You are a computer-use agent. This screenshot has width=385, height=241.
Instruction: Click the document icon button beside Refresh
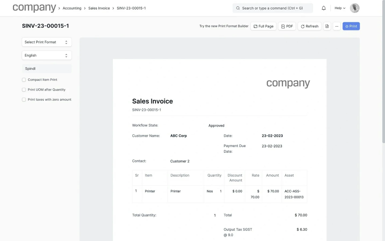pyautogui.click(x=327, y=26)
